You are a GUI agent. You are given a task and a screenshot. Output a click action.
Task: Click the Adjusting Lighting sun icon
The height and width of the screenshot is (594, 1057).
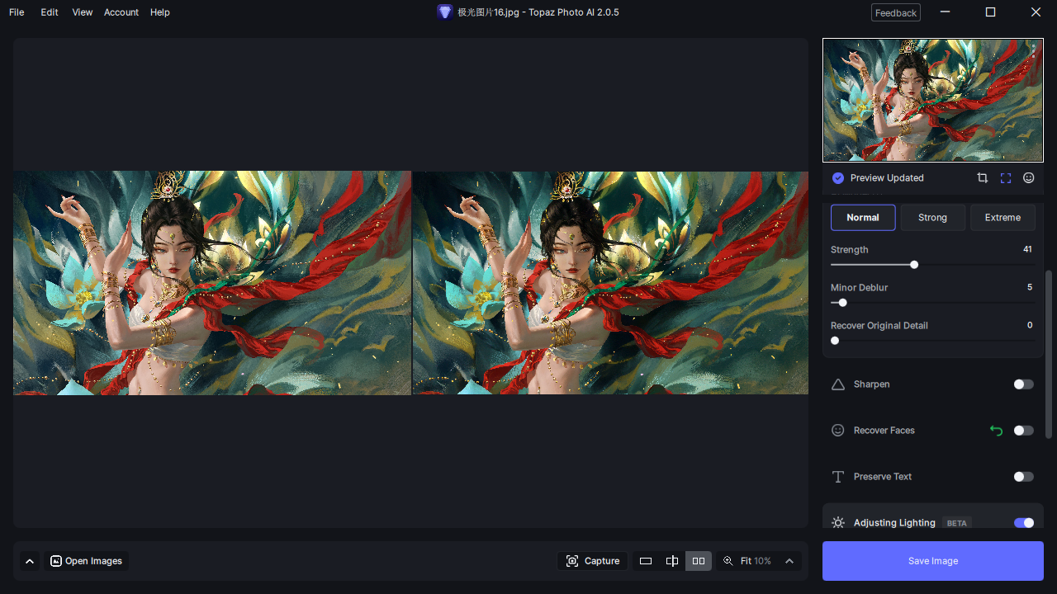[x=838, y=523]
